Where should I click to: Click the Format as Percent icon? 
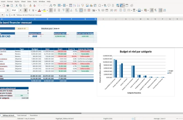point(99,10)
